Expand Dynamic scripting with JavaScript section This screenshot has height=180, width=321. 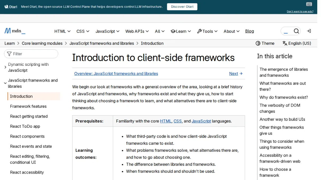click(x=5, y=67)
